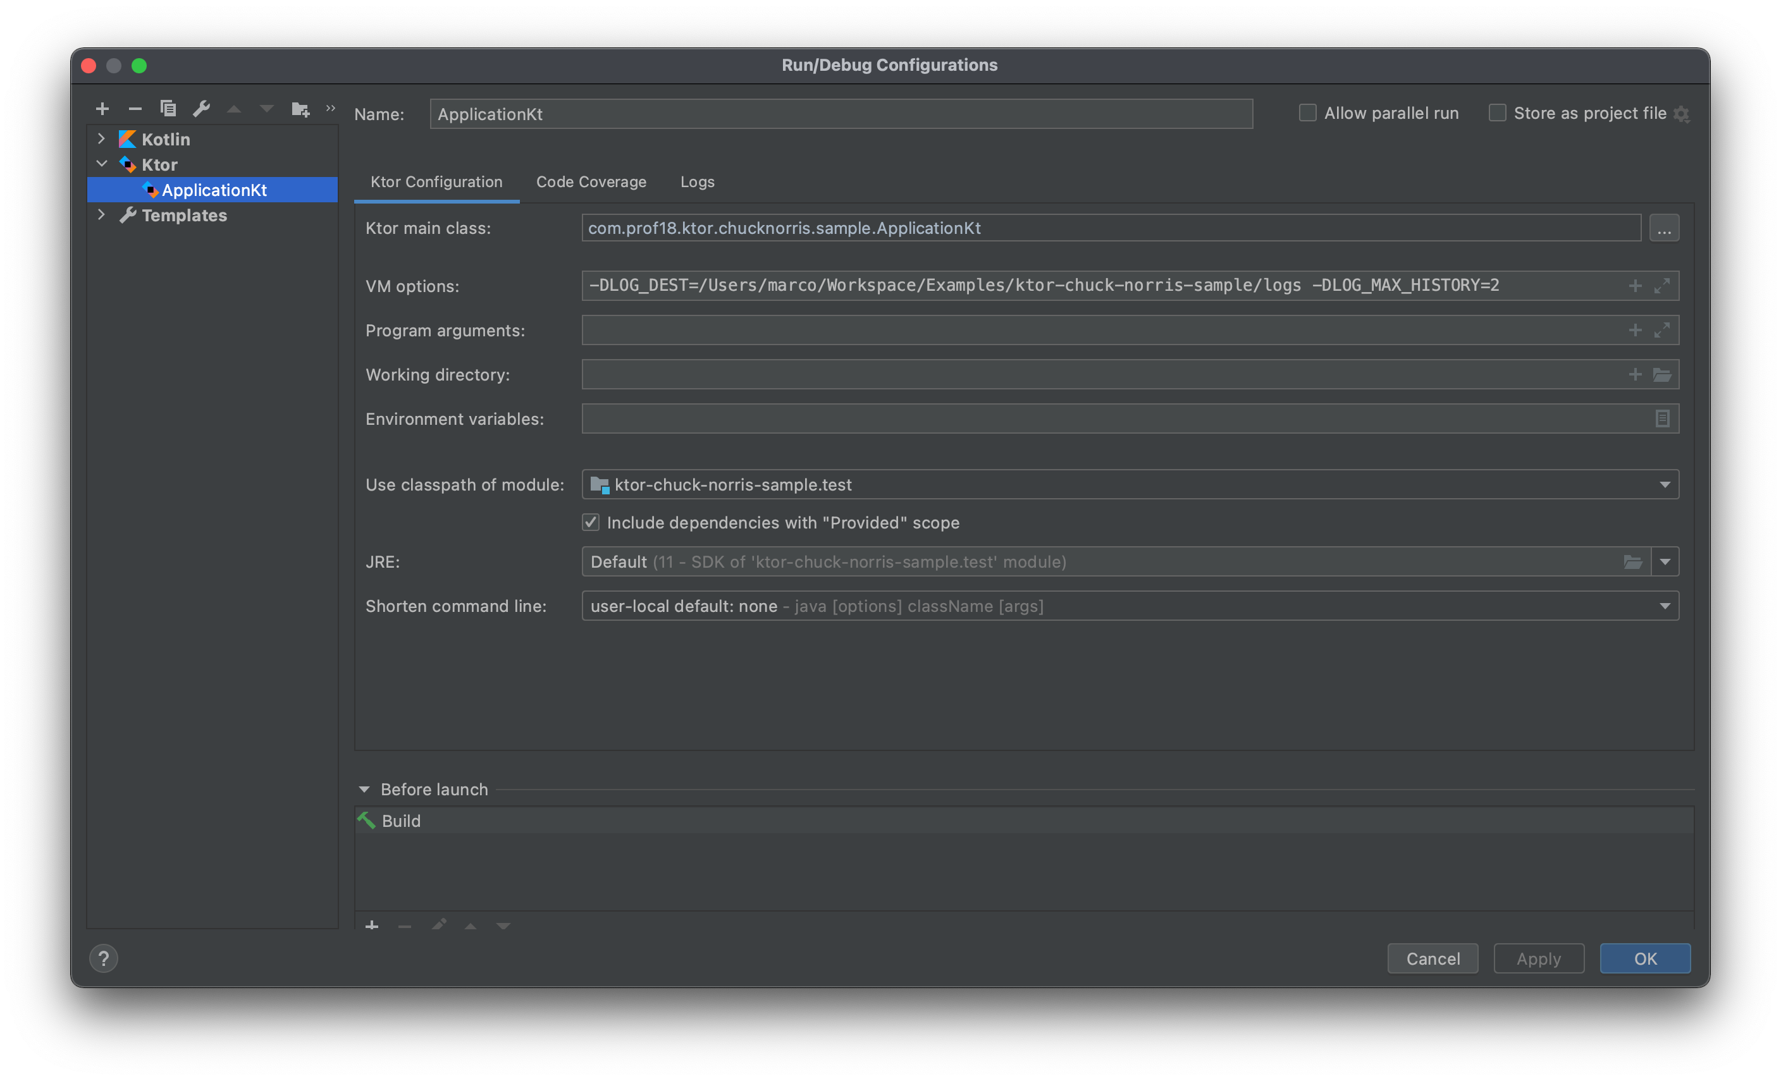Select Kotlin label in configuration tree
The width and height of the screenshot is (1781, 1081).
[166, 138]
